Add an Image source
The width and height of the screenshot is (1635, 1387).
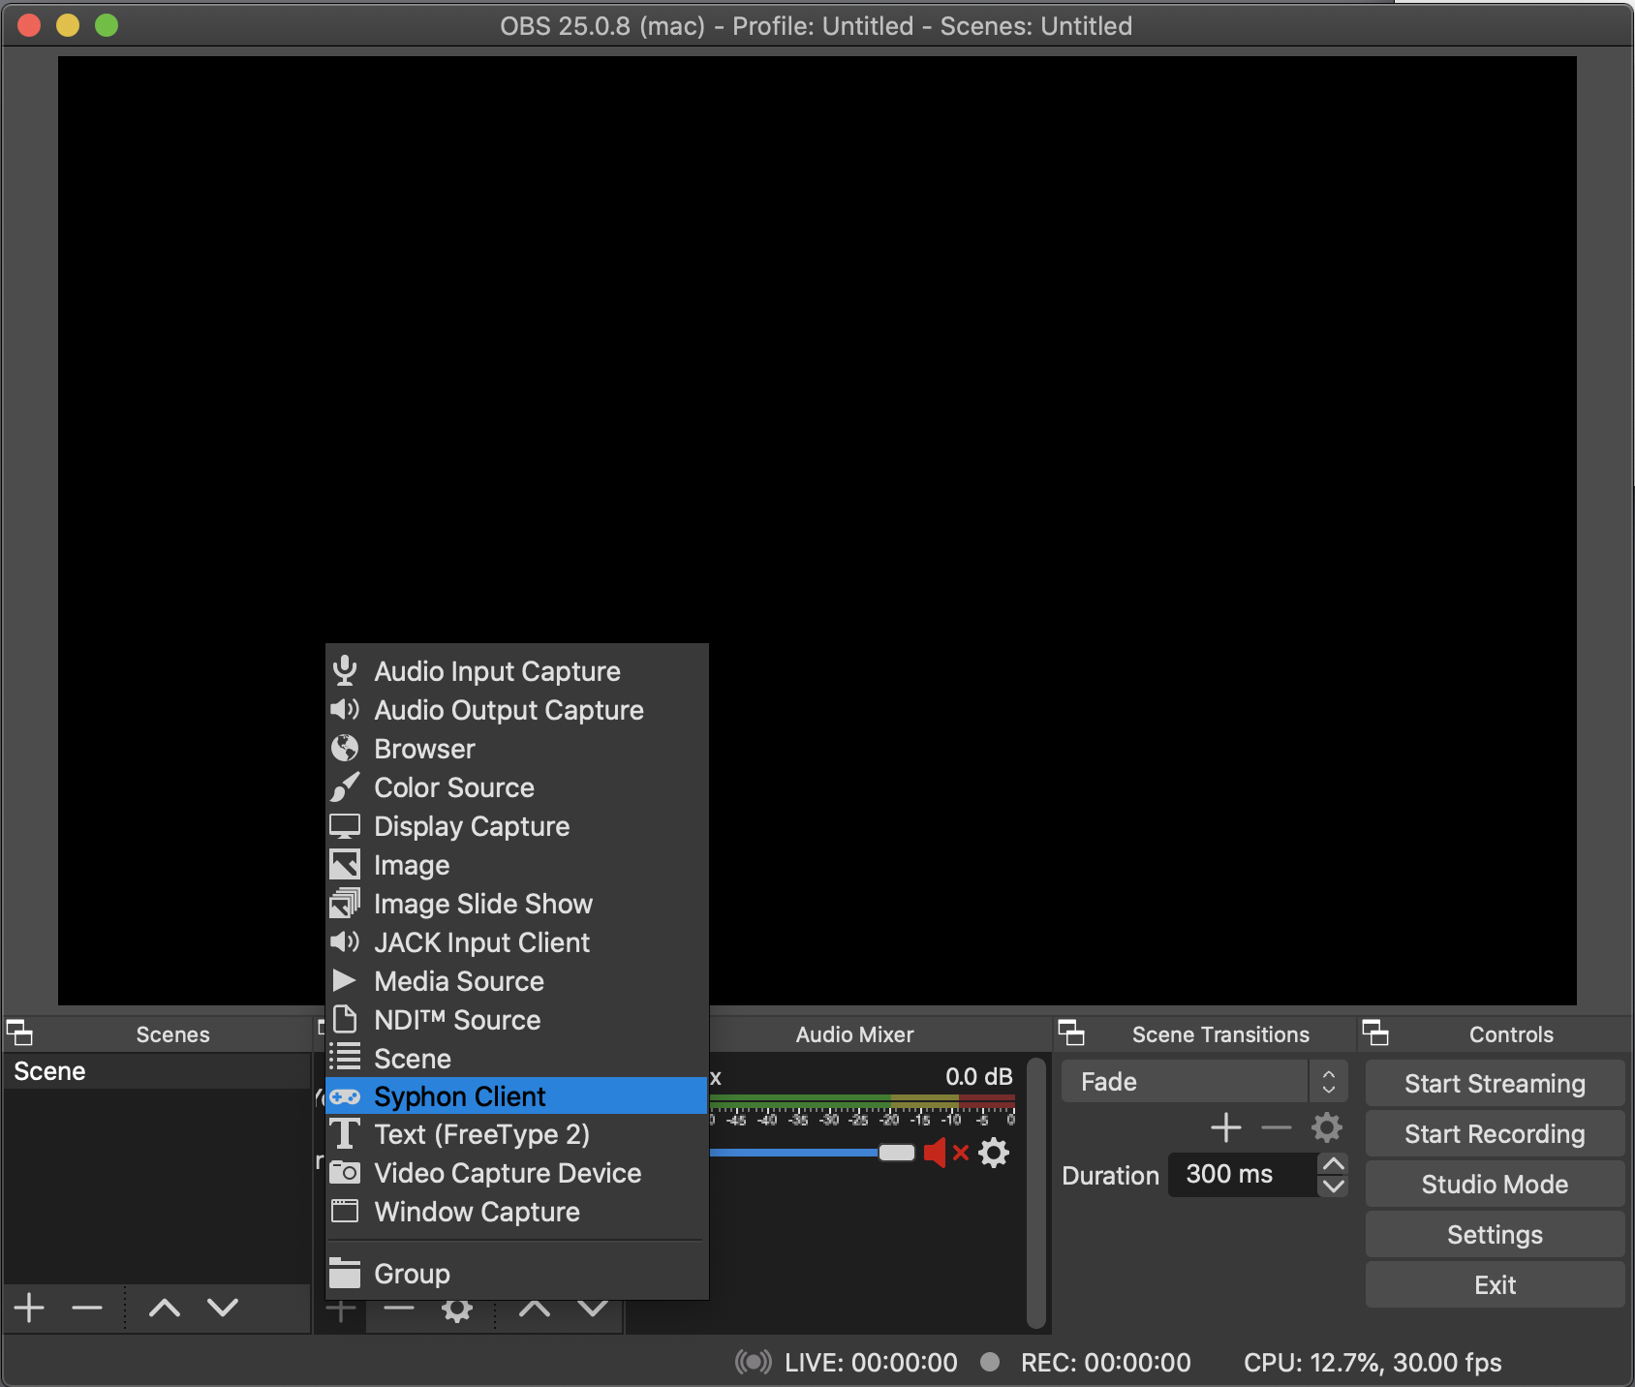click(517, 865)
